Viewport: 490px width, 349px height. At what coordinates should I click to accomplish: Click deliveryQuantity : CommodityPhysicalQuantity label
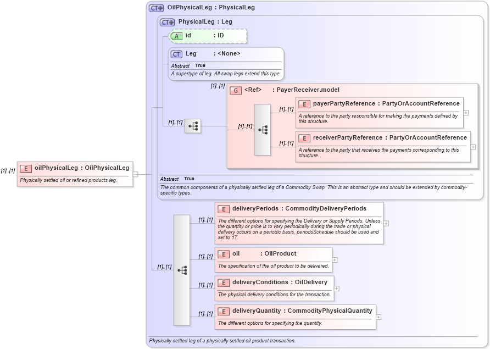(302, 311)
